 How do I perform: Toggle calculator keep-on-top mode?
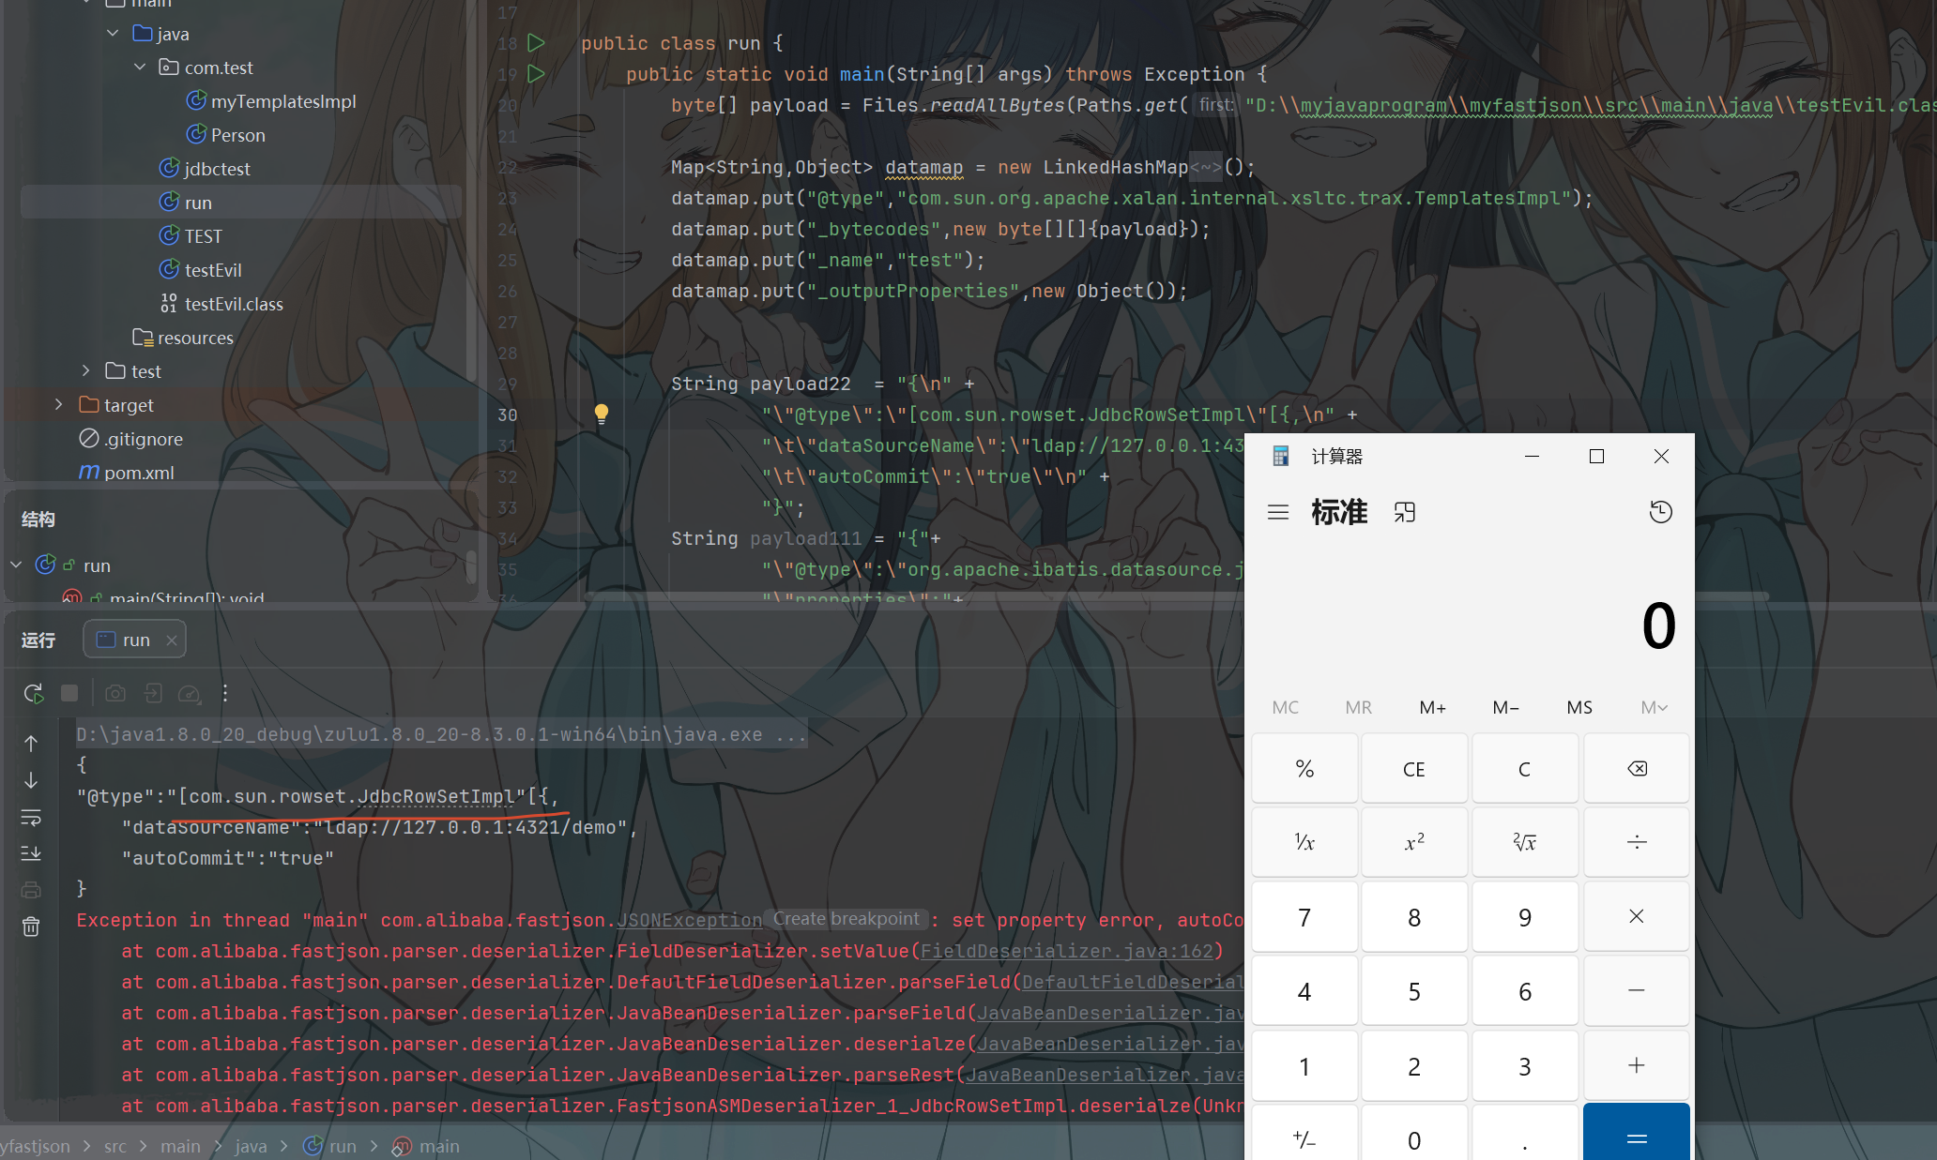pyautogui.click(x=1405, y=512)
